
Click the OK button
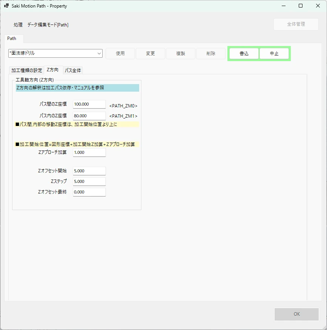tap(297, 314)
